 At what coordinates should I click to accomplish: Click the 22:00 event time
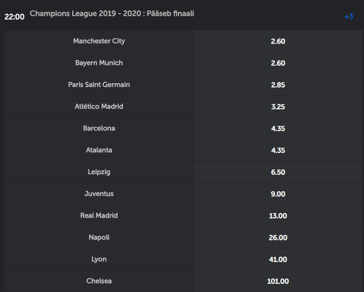point(14,17)
